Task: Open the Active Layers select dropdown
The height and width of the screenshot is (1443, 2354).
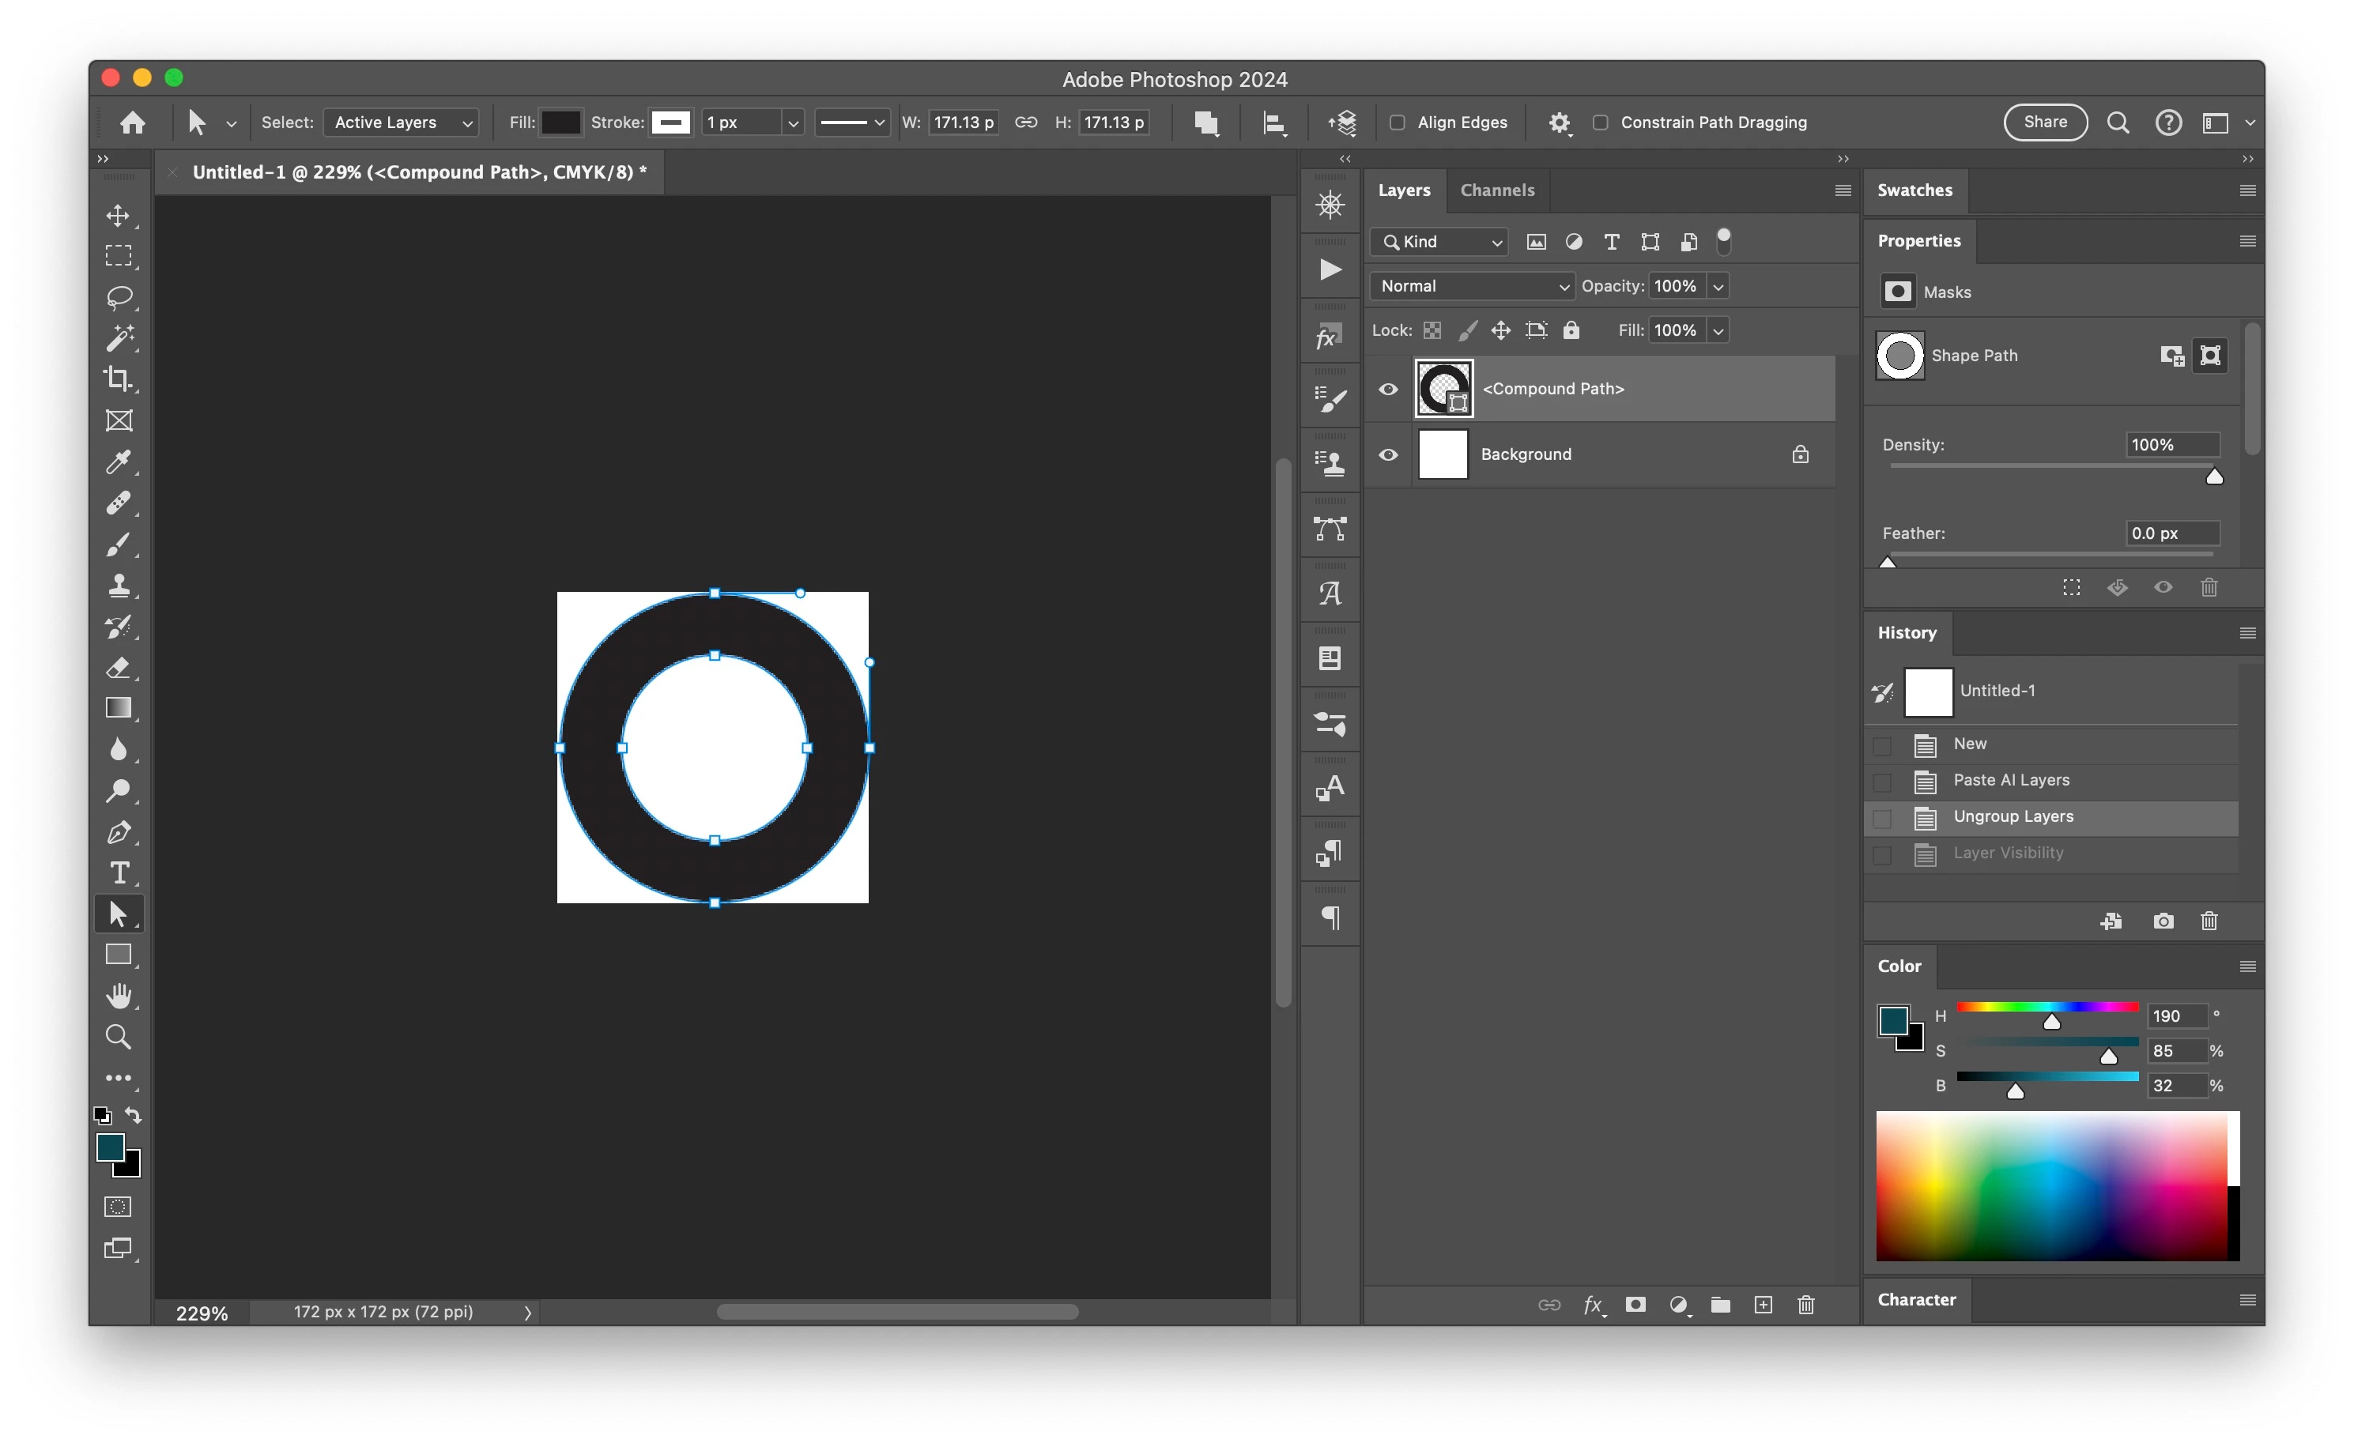Action: [x=402, y=122]
